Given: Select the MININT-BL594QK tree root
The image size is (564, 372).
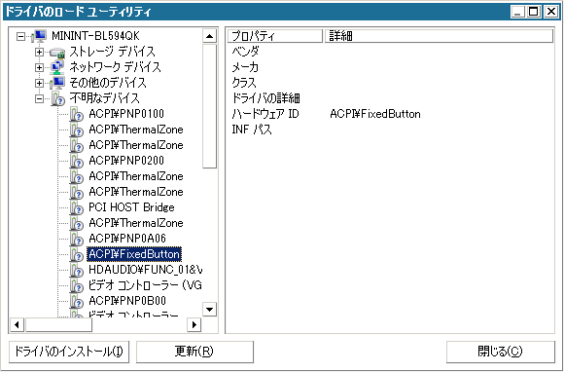Looking at the screenshot, I should click(x=95, y=36).
